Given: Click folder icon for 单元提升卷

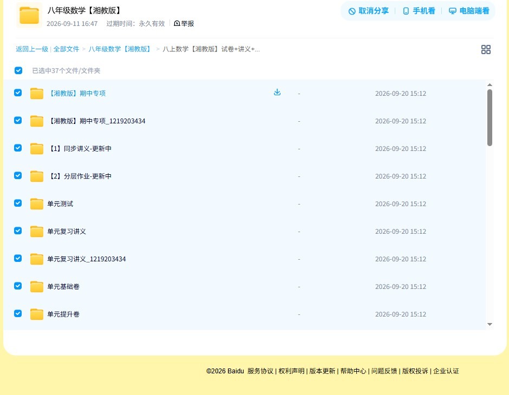Looking at the screenshot, I should tap(37, 314).
